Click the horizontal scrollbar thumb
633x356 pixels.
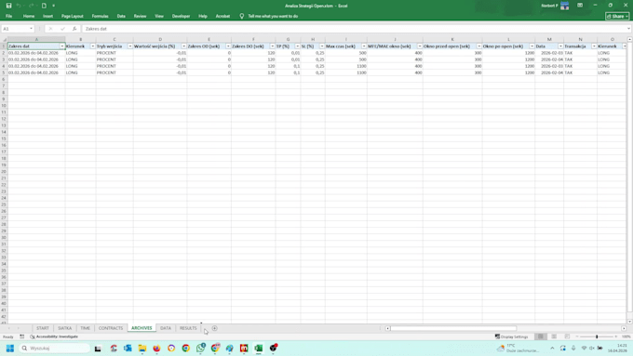point(453,329)
